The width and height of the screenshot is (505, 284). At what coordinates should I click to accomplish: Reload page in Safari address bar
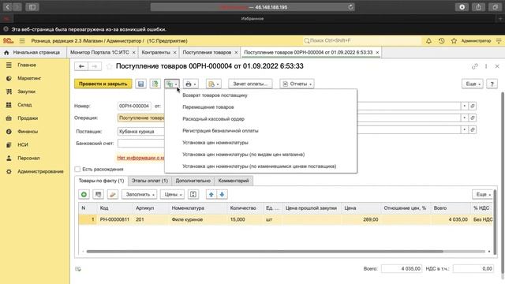[350, 7]
